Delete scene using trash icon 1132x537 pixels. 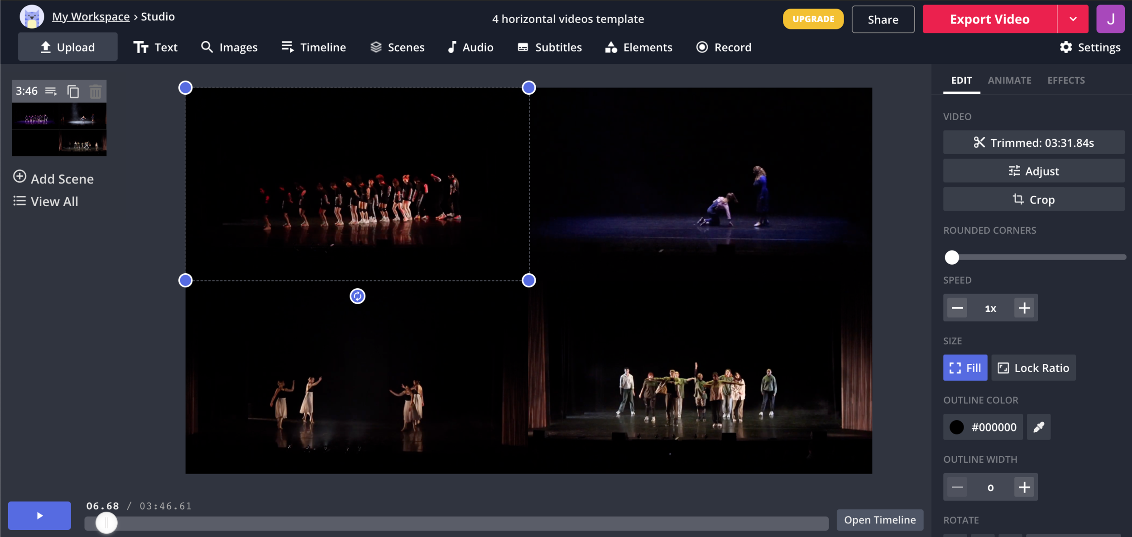(x=95, y=91)
